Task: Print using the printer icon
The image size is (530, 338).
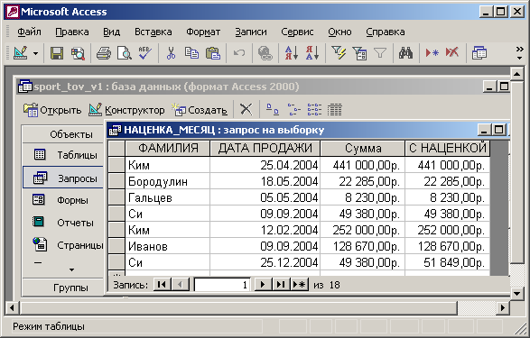Action: click(x=104, y=53)
